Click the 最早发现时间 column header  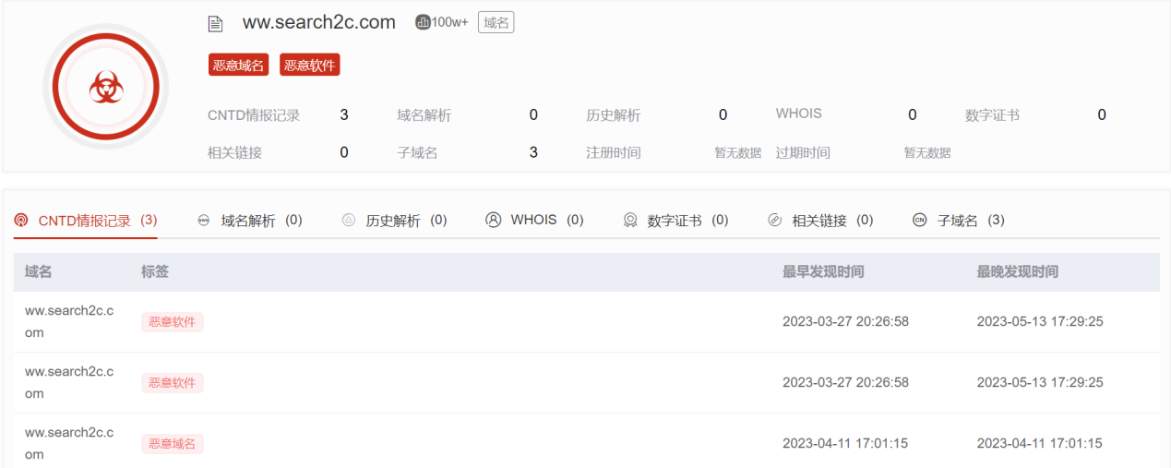pyautogui.click(x=823, y=272)
